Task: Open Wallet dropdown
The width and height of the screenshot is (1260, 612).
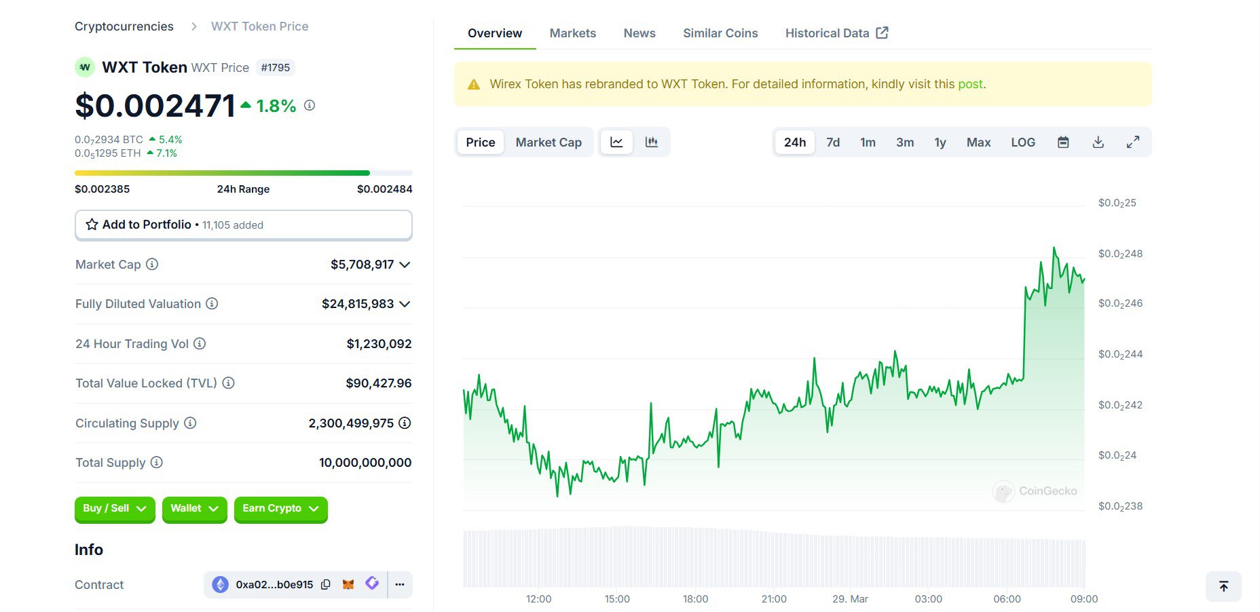Action: tap(195, 509)
